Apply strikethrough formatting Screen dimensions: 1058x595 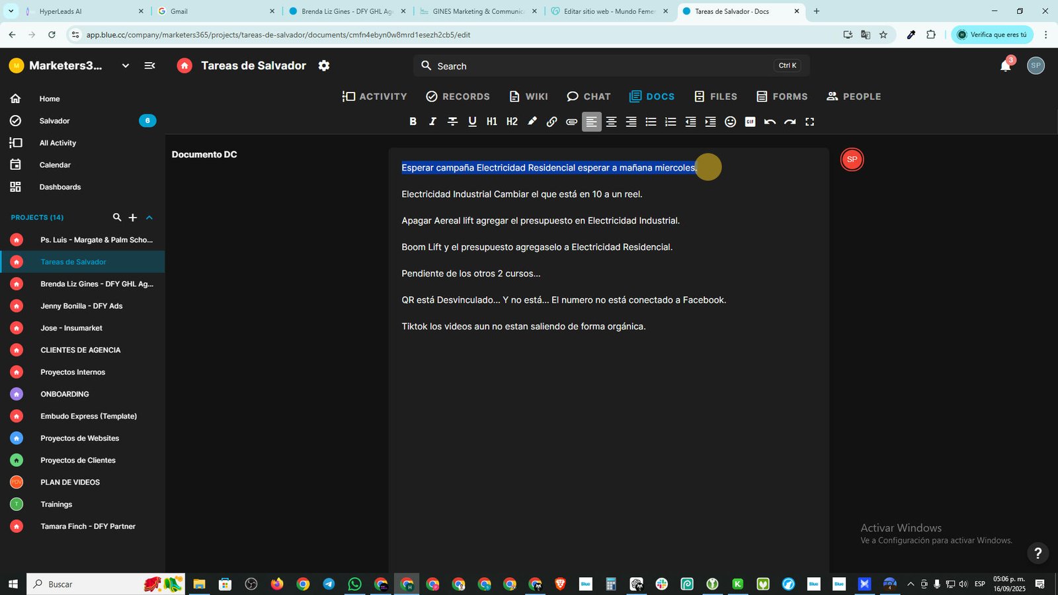click(452, 122)
